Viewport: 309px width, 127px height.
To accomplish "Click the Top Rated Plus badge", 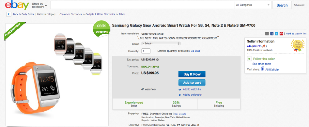I will (x=297, y=46).
